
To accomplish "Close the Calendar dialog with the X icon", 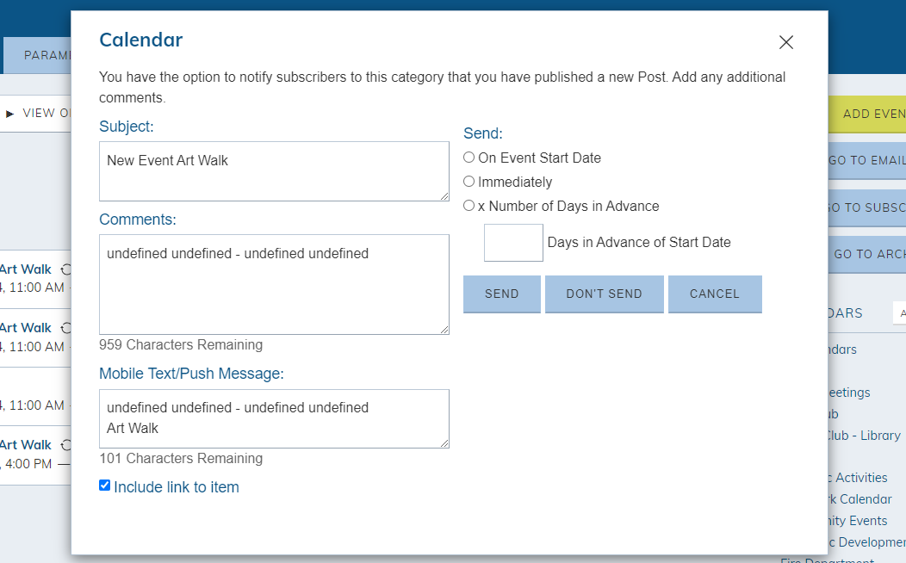I will coord(785,42).
